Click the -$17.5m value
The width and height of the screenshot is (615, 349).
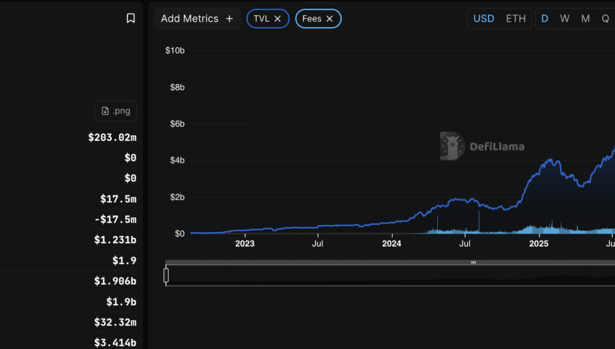[x=115, y=220]
